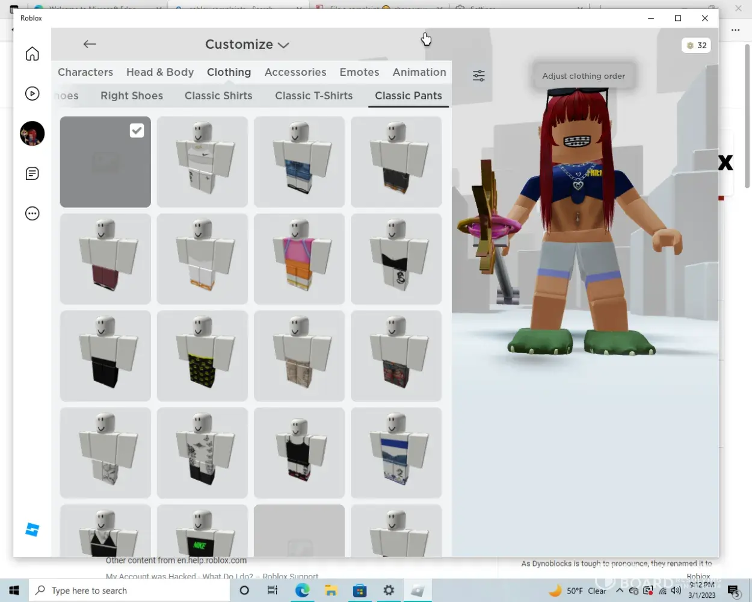The image size is (752, 602).
Task: Click the Roblox taskbar icon
Action: (x=418, y=591)
